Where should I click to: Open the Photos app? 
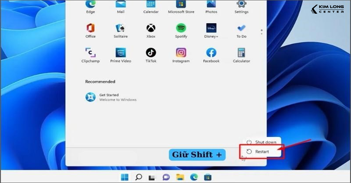pos(211,5)
